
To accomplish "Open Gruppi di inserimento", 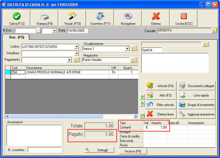I will (x=197, y=105).
